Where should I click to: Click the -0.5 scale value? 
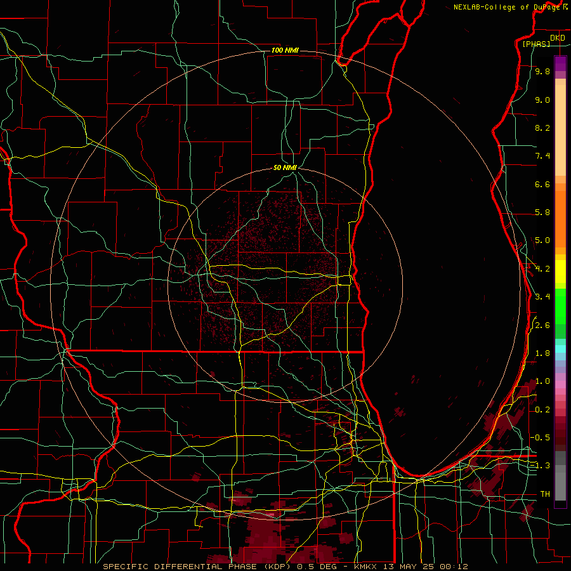pyautogui.click(x=541, y=438)
